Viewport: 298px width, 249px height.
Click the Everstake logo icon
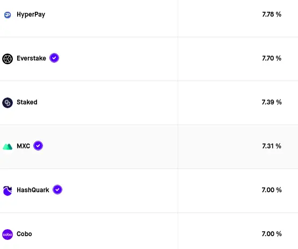(x=8, y=59)
